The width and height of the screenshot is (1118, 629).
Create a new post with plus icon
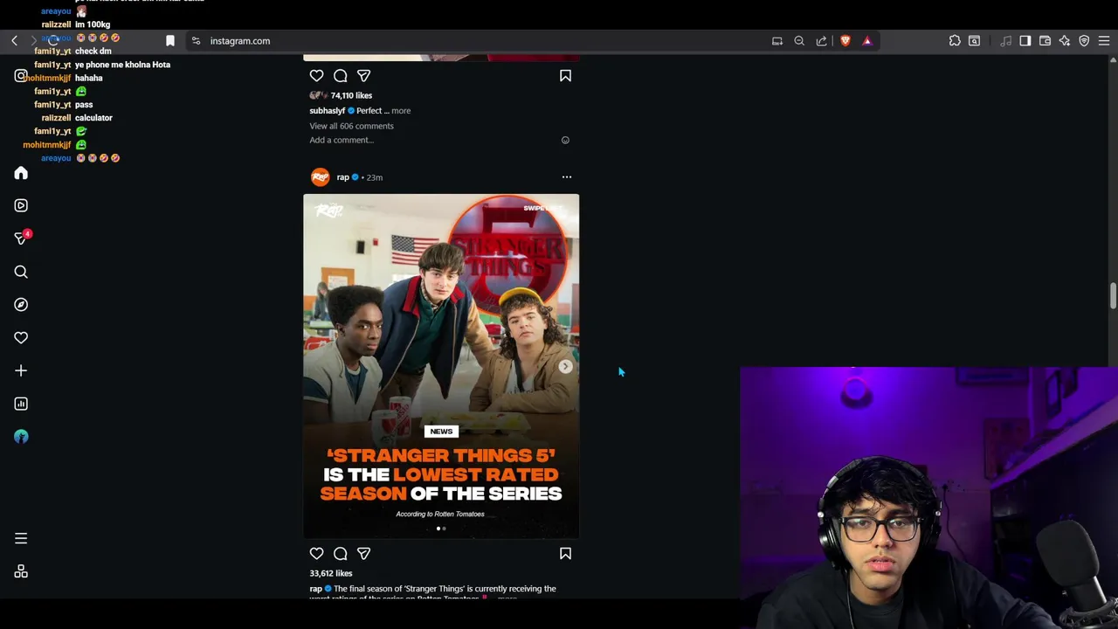[21, 370]
